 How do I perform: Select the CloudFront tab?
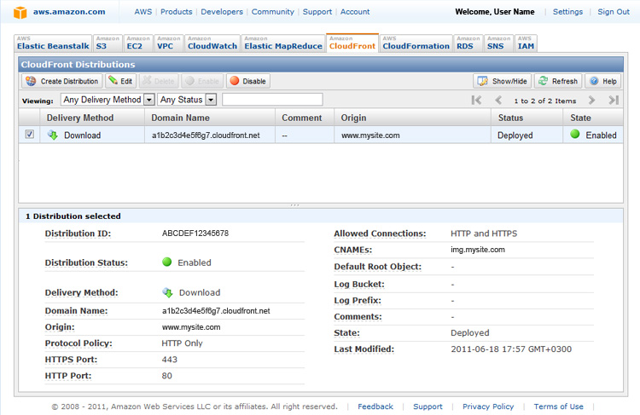(352, 43)
